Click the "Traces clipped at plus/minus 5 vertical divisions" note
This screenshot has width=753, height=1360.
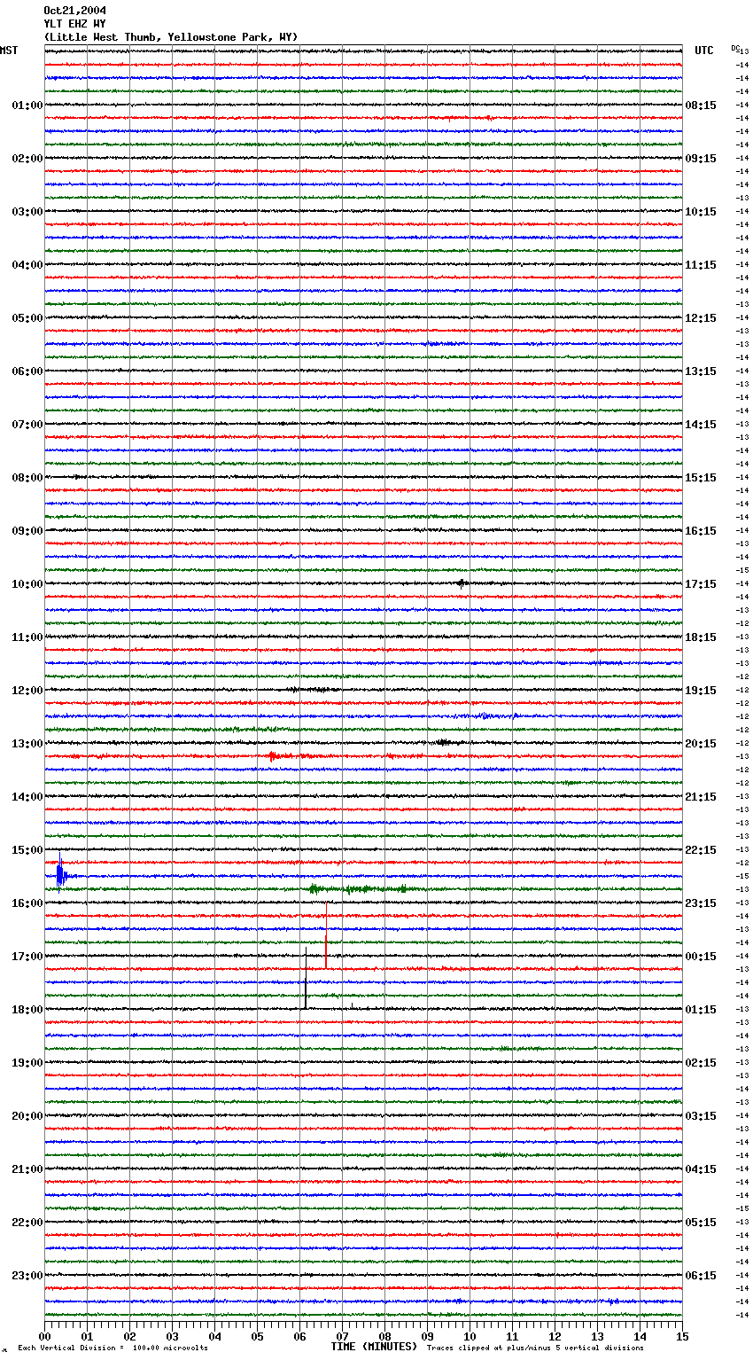[x=535, y=1348]
